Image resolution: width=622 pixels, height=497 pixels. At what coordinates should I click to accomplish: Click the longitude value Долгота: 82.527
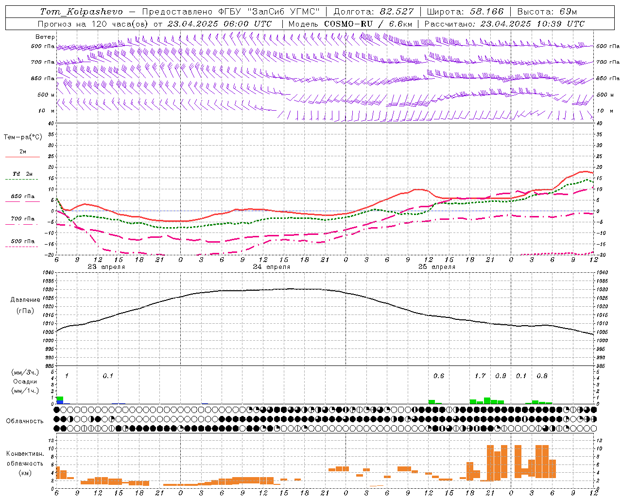pyautogui.click(x=374, y=12)
